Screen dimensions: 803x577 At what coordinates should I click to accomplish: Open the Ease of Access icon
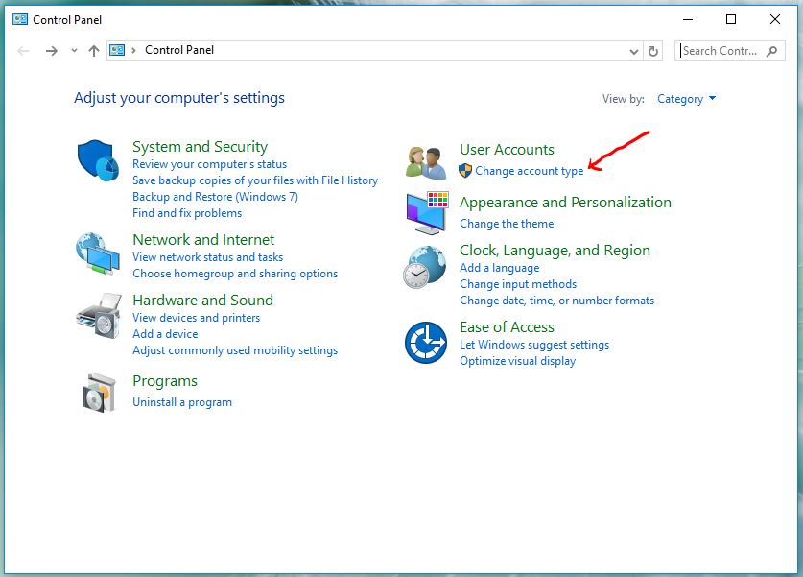[426, 343]
